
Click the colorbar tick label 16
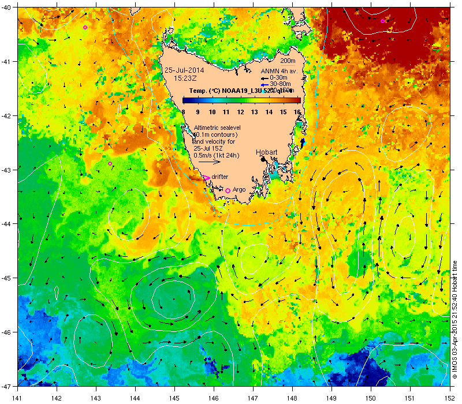[x=297, y=112]
